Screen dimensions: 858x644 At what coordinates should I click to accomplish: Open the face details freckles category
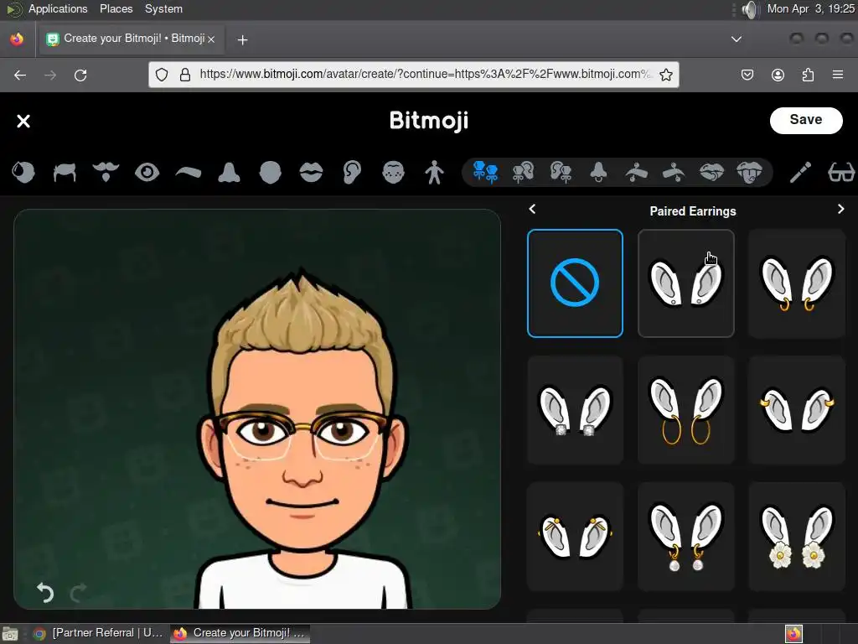393,172
